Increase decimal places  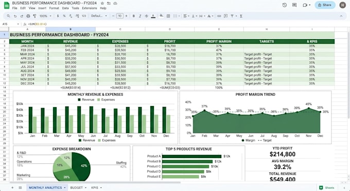pyautogui.click(x=77, y=16)
